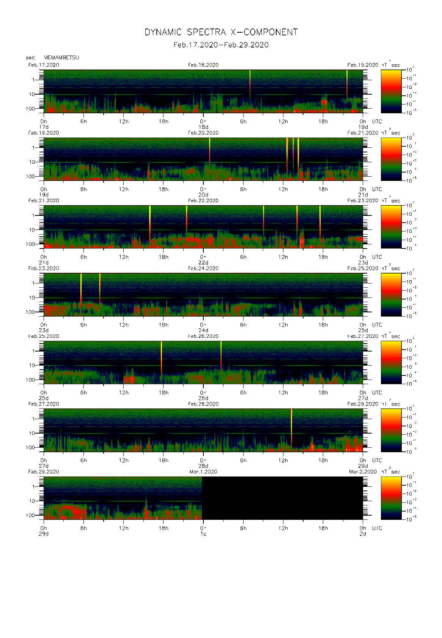Select the Feb.27–Feb.29 spectrogram panel
This screenshot has height=638, width=442.
203,430
